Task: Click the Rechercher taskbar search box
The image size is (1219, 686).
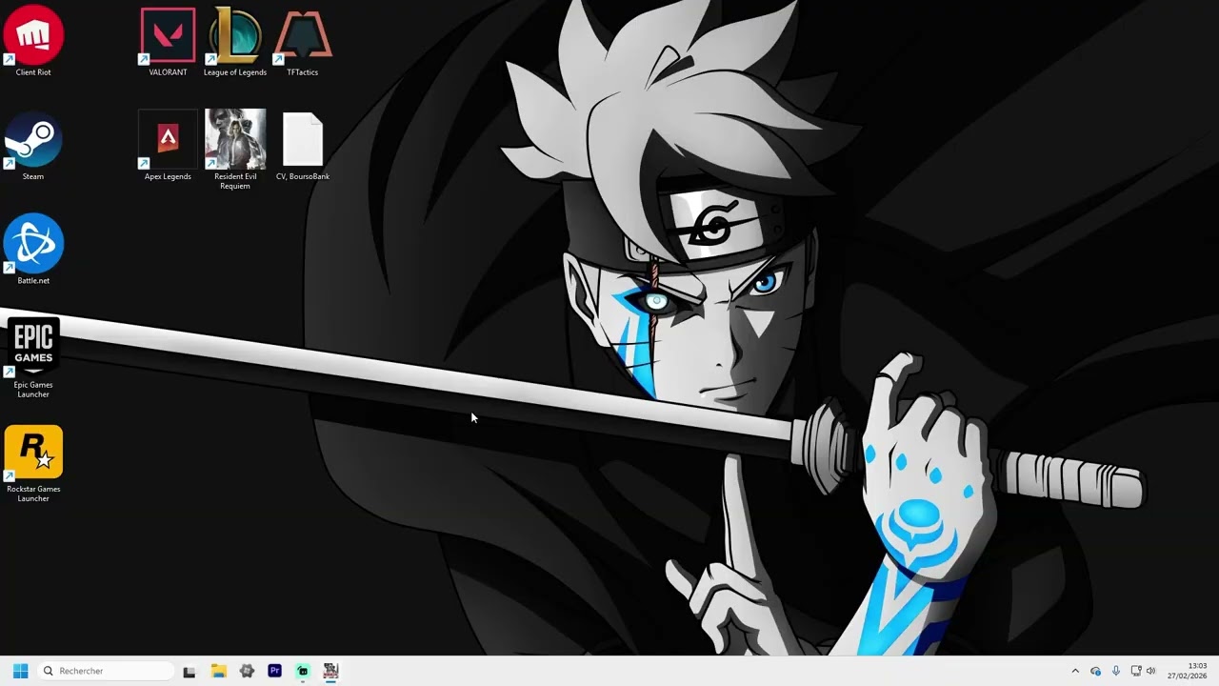Action: [x=106, y=671]
